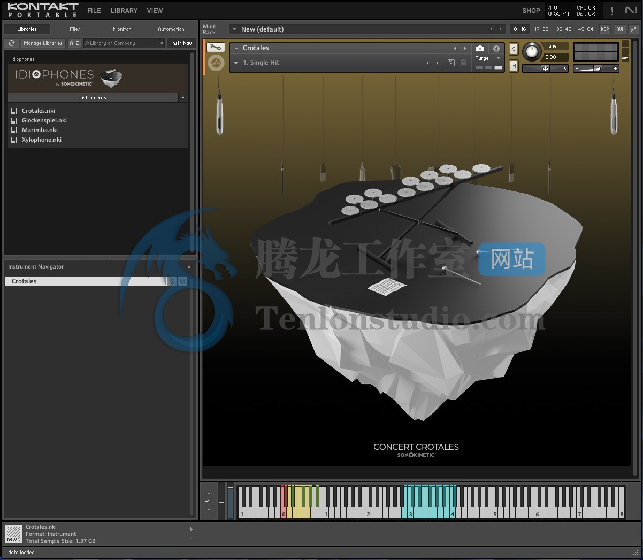Click the warning exclamation icon in header
Image resolution: width=643 pixels, height=560 pixels.
click(612, 11)
